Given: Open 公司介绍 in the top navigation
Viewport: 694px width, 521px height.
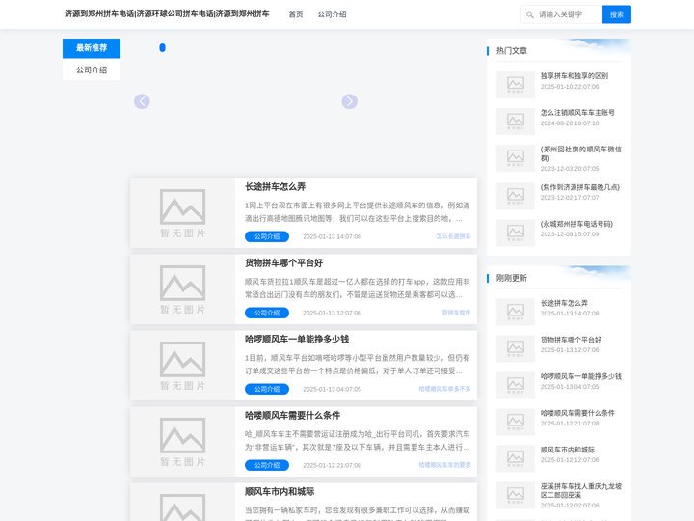Looking at the screenshot, I should tap(332, 14).
